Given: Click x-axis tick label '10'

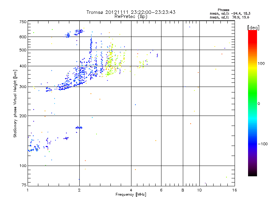Looking at the screenshot, I should 199,190.
